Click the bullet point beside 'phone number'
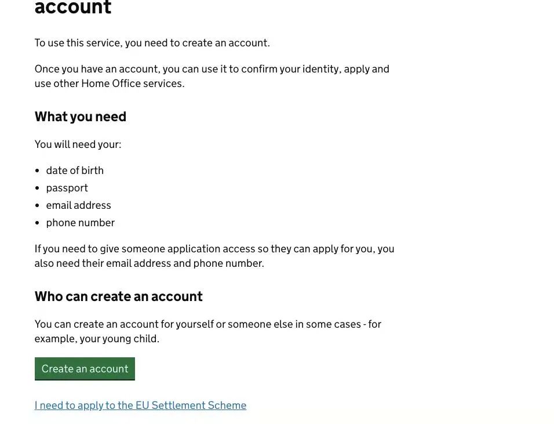 tap(38, 223)
